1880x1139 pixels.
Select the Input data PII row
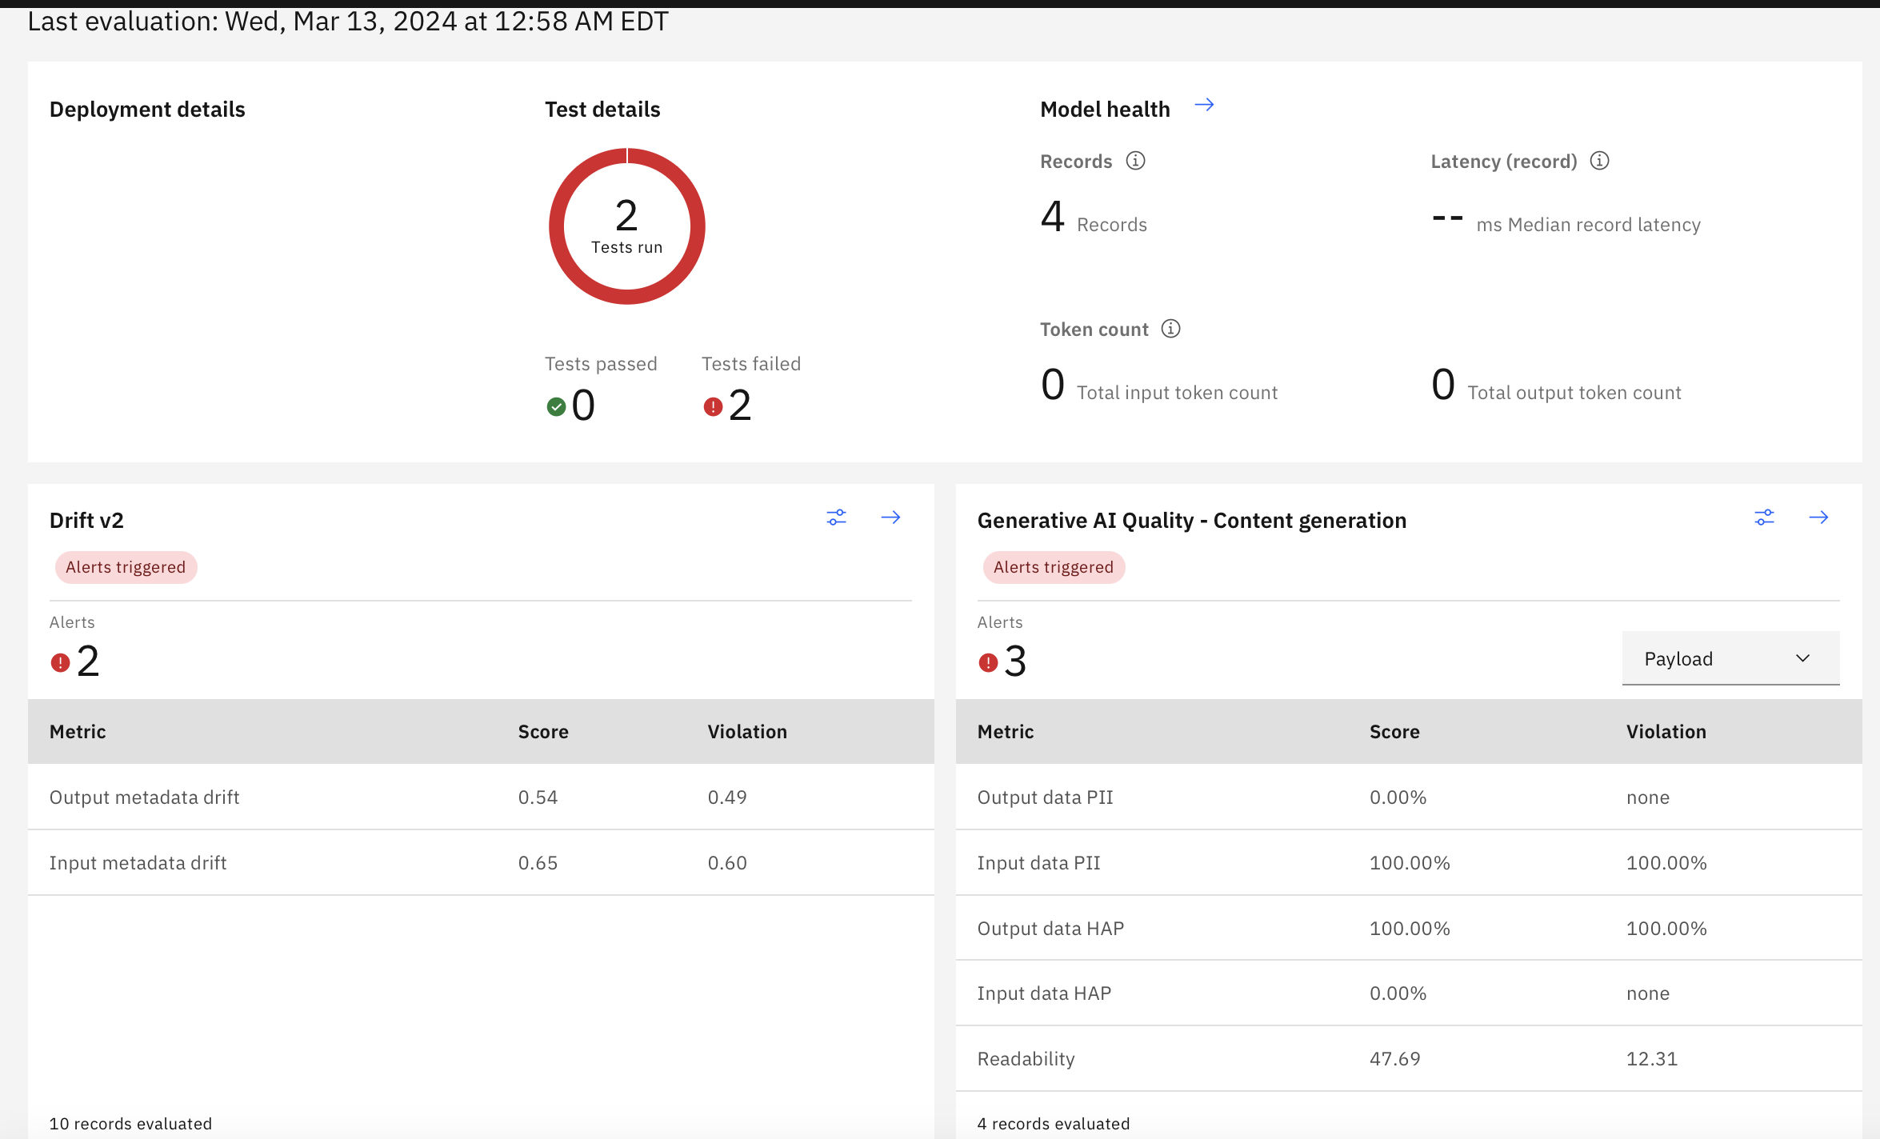(x=1409, y=862)
